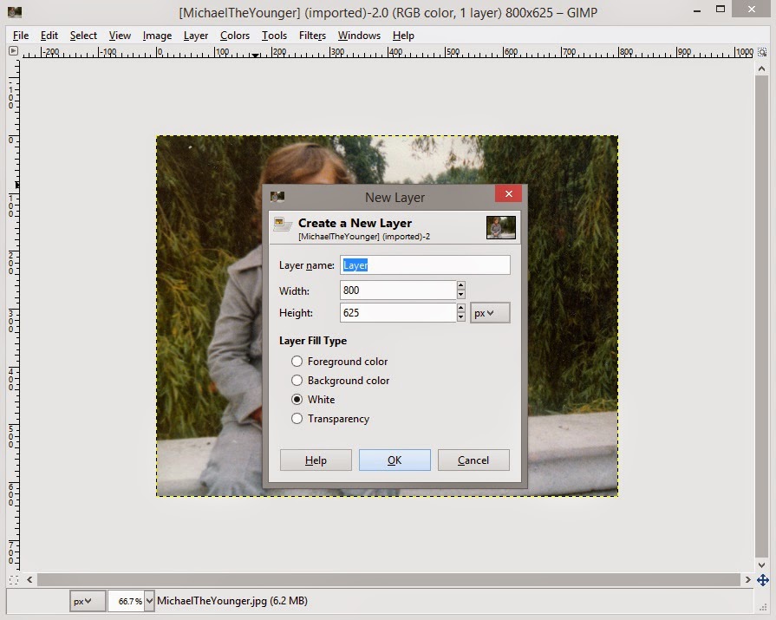The height and width of the screenshot is (620, 776).
Task: Select the Foreground color fill type
Action: (x=297, y=362)
